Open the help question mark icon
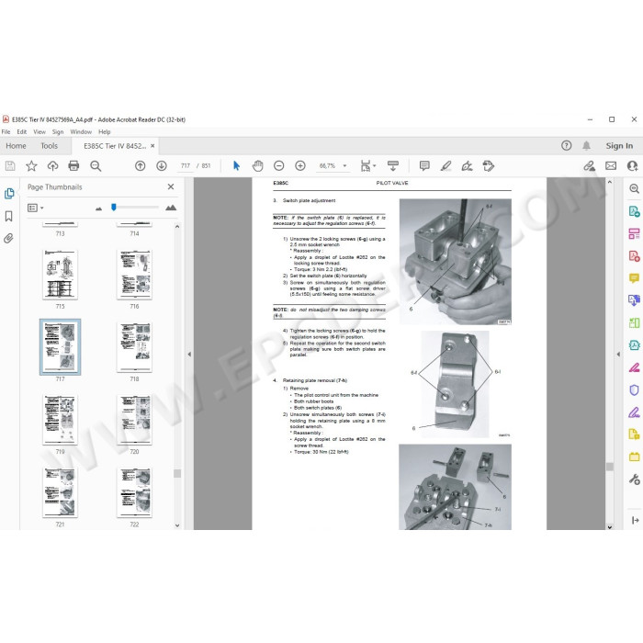The height and width of the screenshot is (643, 643). (x=567, y=145)
